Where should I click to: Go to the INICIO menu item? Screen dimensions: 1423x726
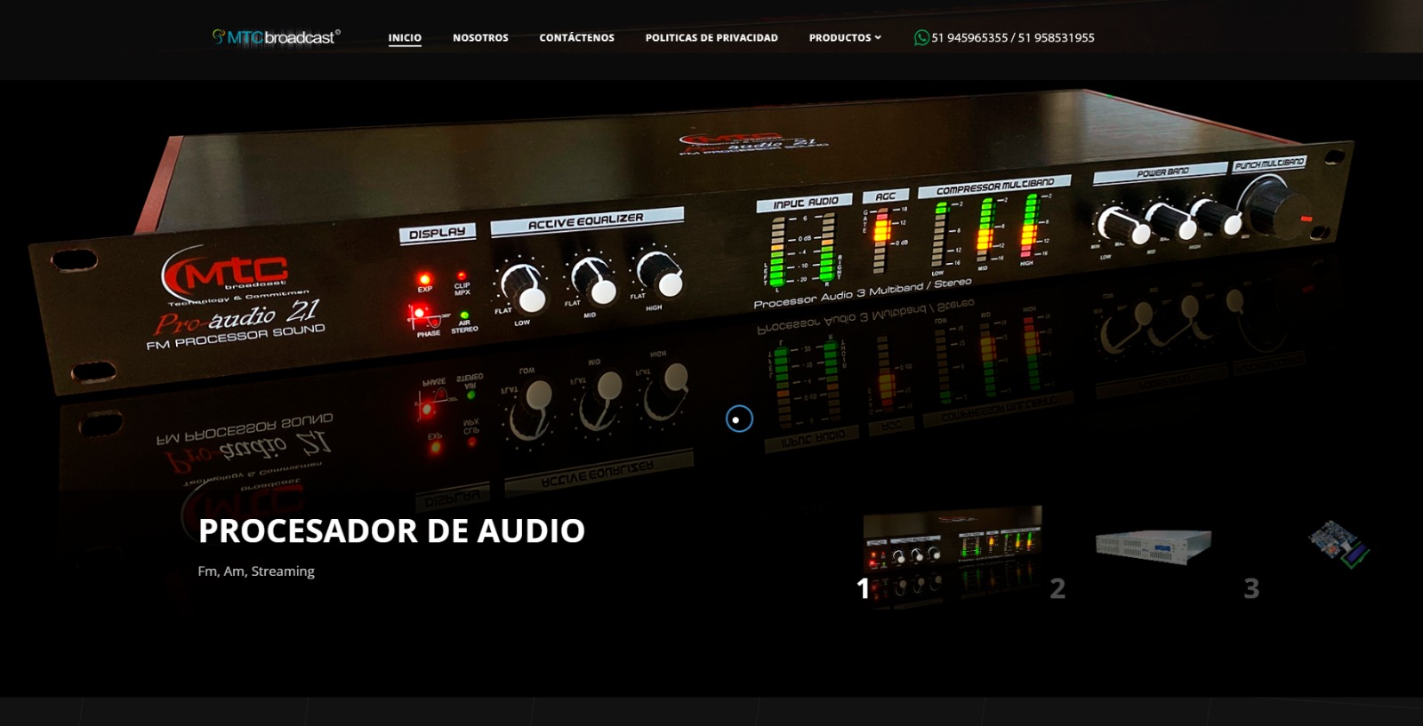pos(405,37)
